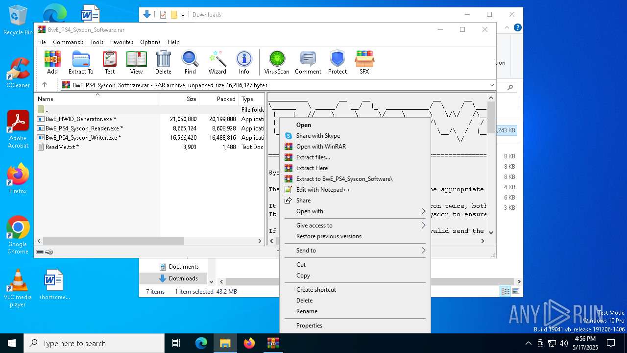
Task: Click File Explorer icon in taskbar
Action: point(225,343)
